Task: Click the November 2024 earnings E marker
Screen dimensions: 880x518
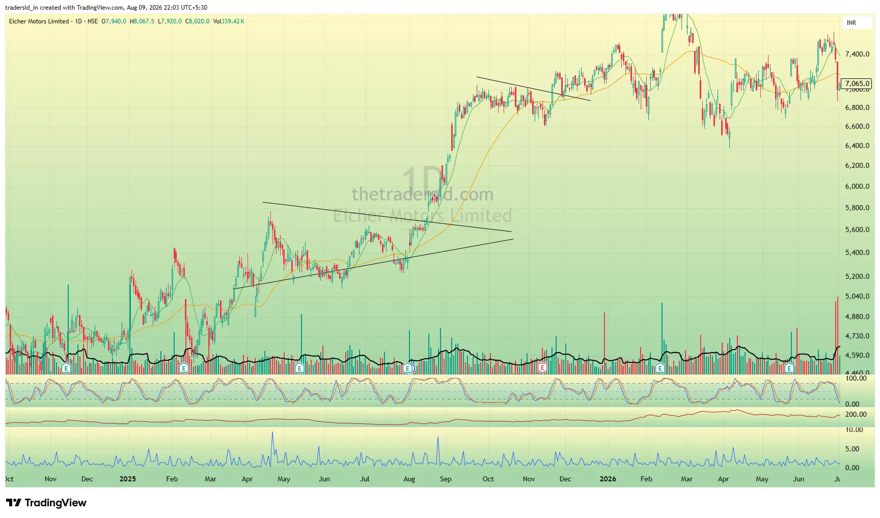Action: click(x=66, y=368)
